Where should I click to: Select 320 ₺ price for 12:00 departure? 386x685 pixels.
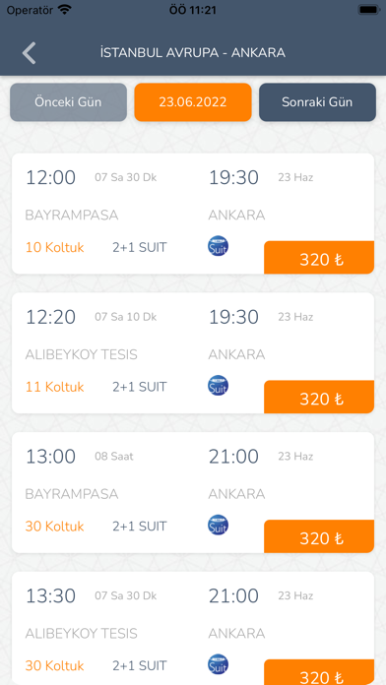point(319,258)
